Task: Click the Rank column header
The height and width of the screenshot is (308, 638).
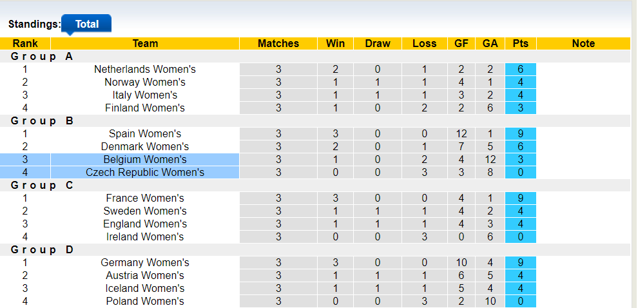Action: coord(25,43)
